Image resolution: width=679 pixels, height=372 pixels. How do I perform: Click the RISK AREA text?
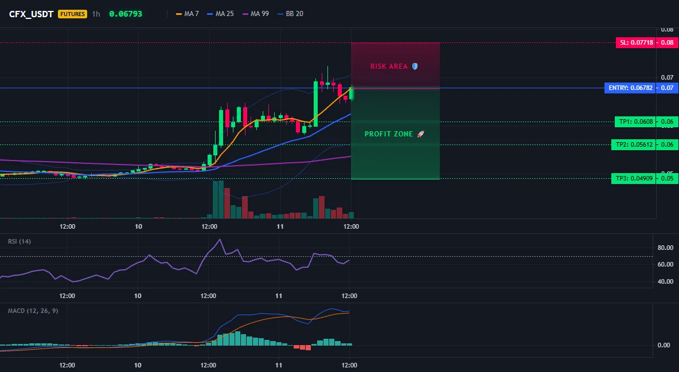pos(389,66)
